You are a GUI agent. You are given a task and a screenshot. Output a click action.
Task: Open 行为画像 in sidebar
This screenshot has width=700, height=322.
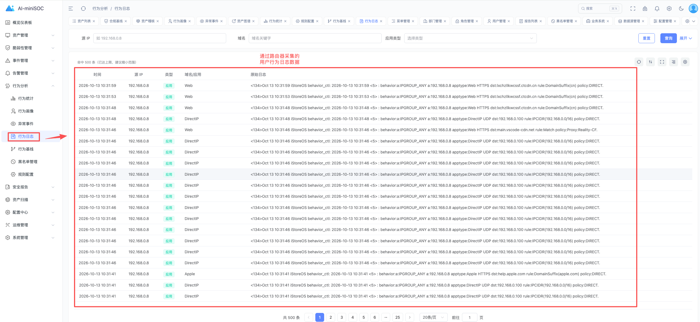click(x=26, y=111)
